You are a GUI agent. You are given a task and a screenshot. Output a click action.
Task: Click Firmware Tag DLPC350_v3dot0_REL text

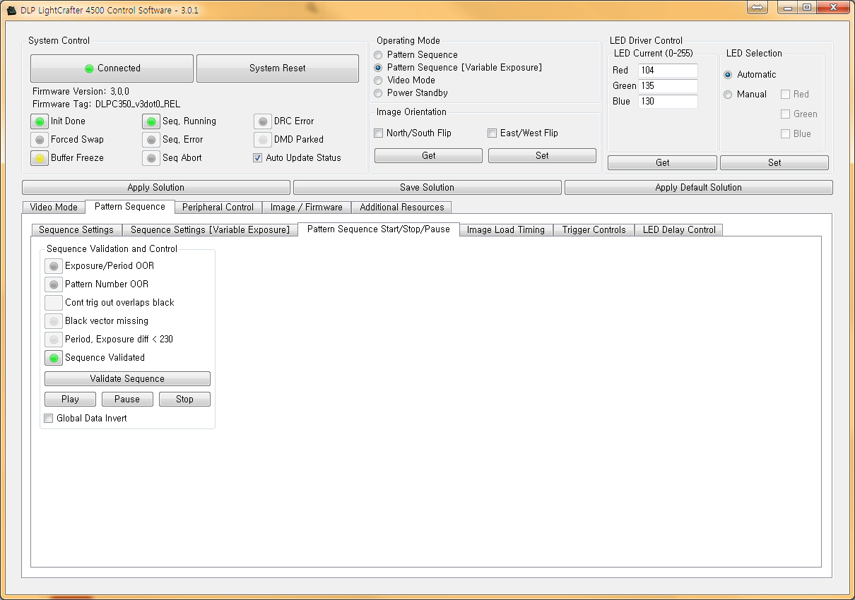tap(106, 104)
